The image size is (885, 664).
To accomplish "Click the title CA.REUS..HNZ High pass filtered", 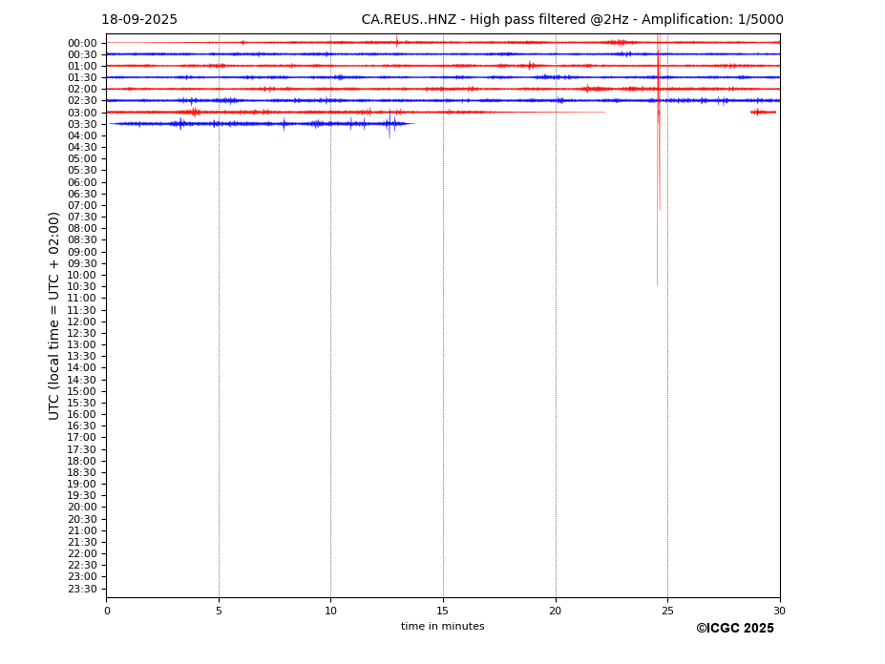I will pos(572,20).
